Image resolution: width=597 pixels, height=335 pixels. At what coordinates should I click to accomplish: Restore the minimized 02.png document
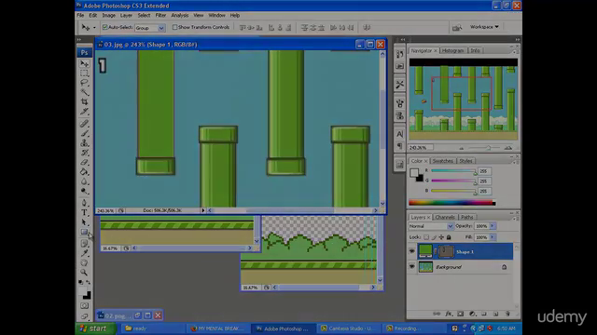coord(137,315)
